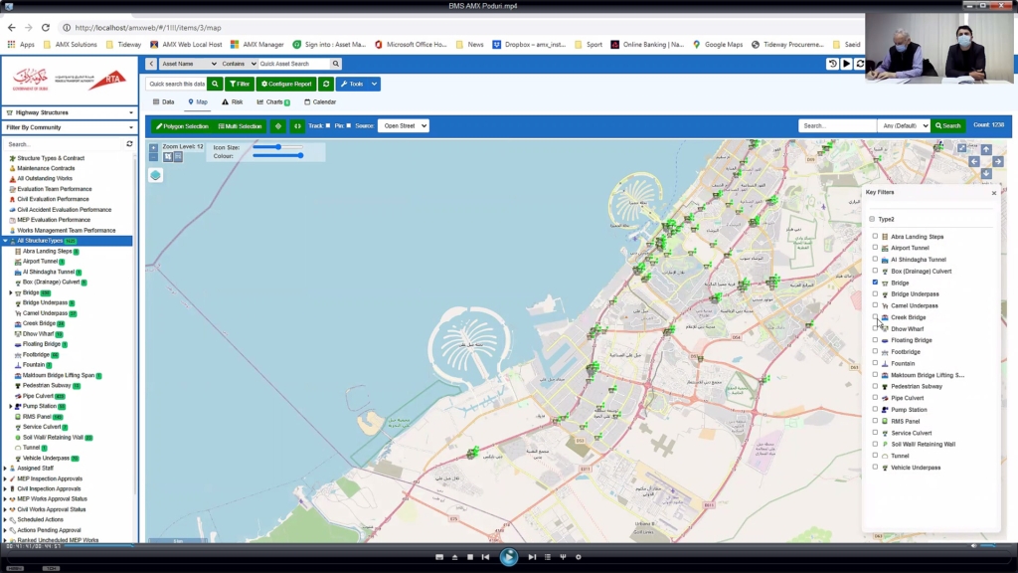Expand the Highway Structures dropdown
Viewport: 1018px width, 573px height.
pyautogui.click(x=70, y=112)
